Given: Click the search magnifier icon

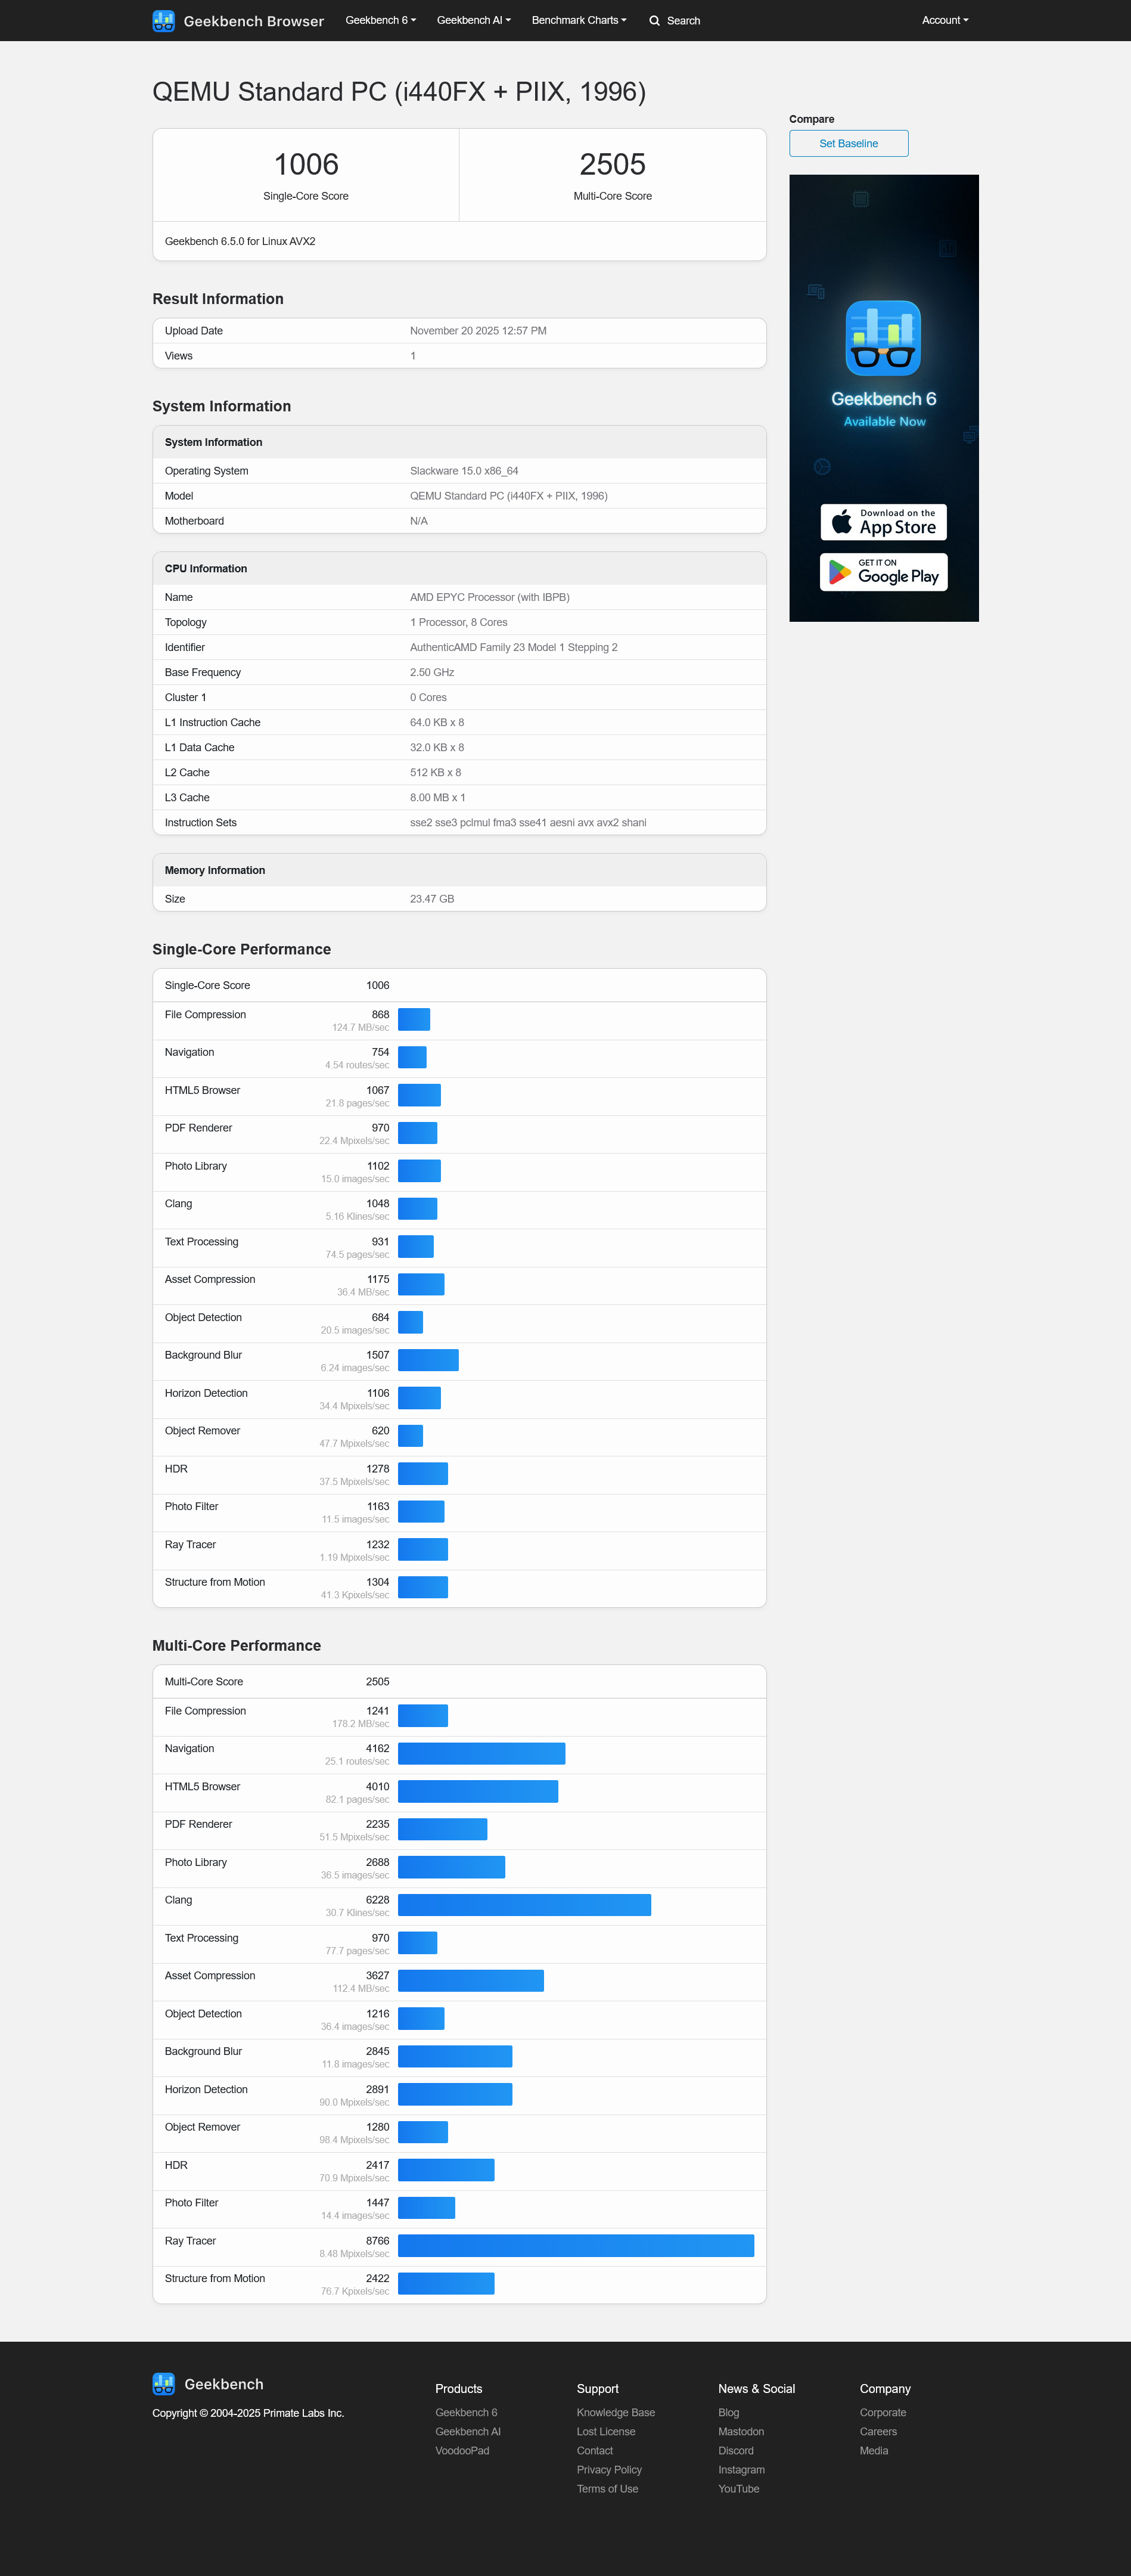Looking at the screenshot, I should click(654, 20).
